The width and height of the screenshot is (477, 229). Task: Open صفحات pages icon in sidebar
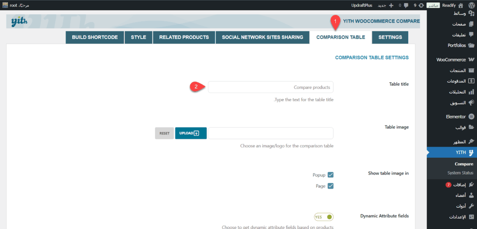click(471, 24)
